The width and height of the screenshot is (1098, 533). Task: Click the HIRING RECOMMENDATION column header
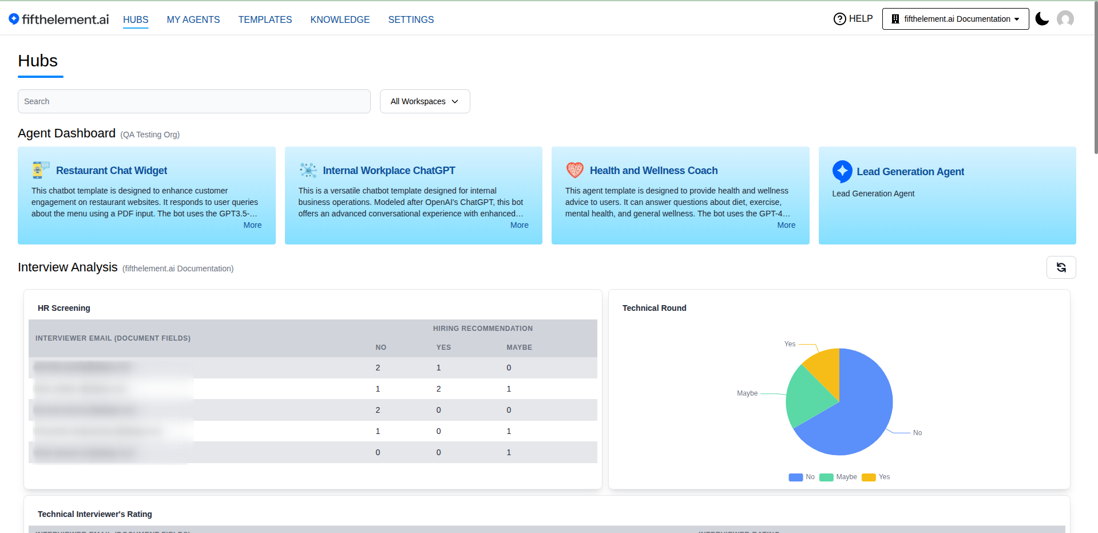point(482,329)
